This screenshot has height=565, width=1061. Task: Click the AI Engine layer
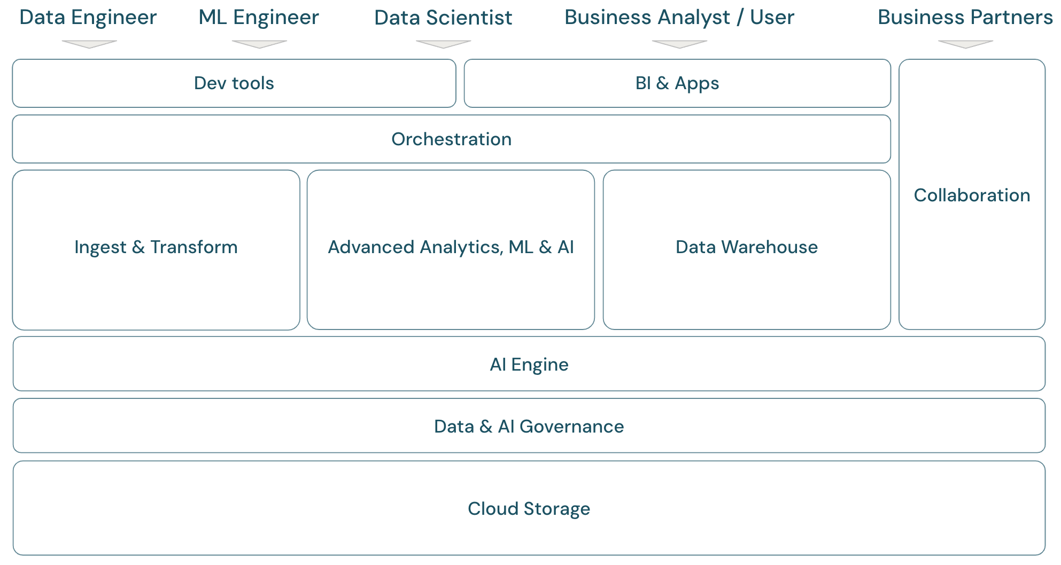point(529,364)
